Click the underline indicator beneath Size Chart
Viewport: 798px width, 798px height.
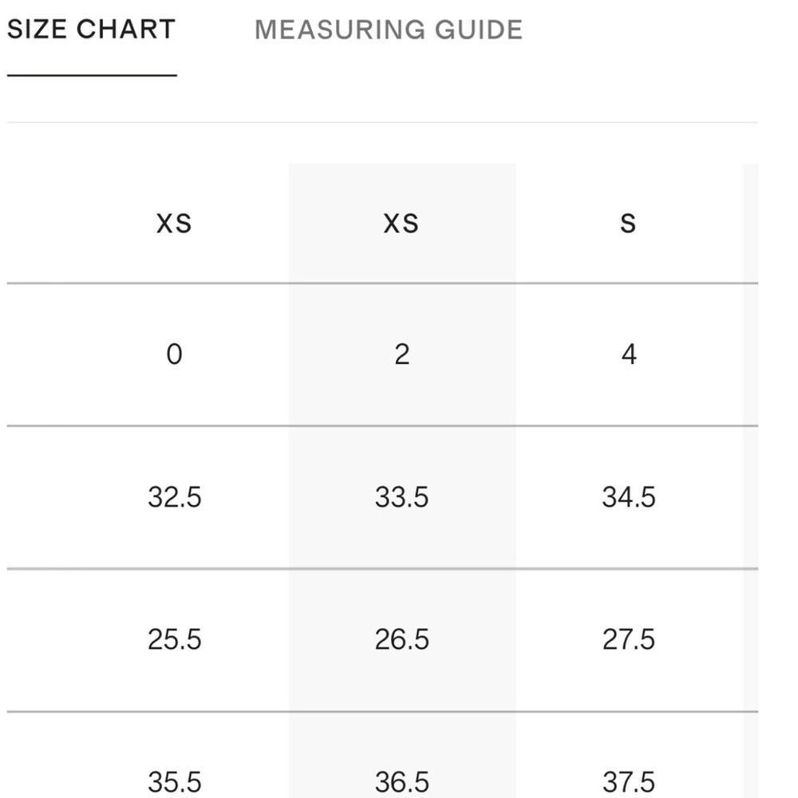pos(92,75)
